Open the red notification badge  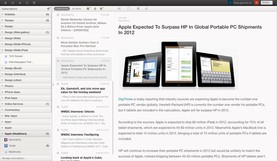257,3
